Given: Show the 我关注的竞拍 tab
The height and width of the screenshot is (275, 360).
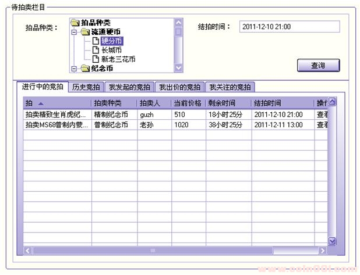Looking at the screenshot, I should 230,87.
